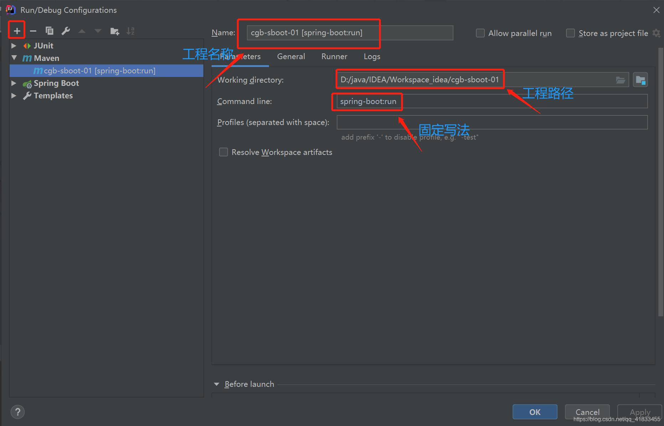Click the Cancel button

click(x=587, y=412)
